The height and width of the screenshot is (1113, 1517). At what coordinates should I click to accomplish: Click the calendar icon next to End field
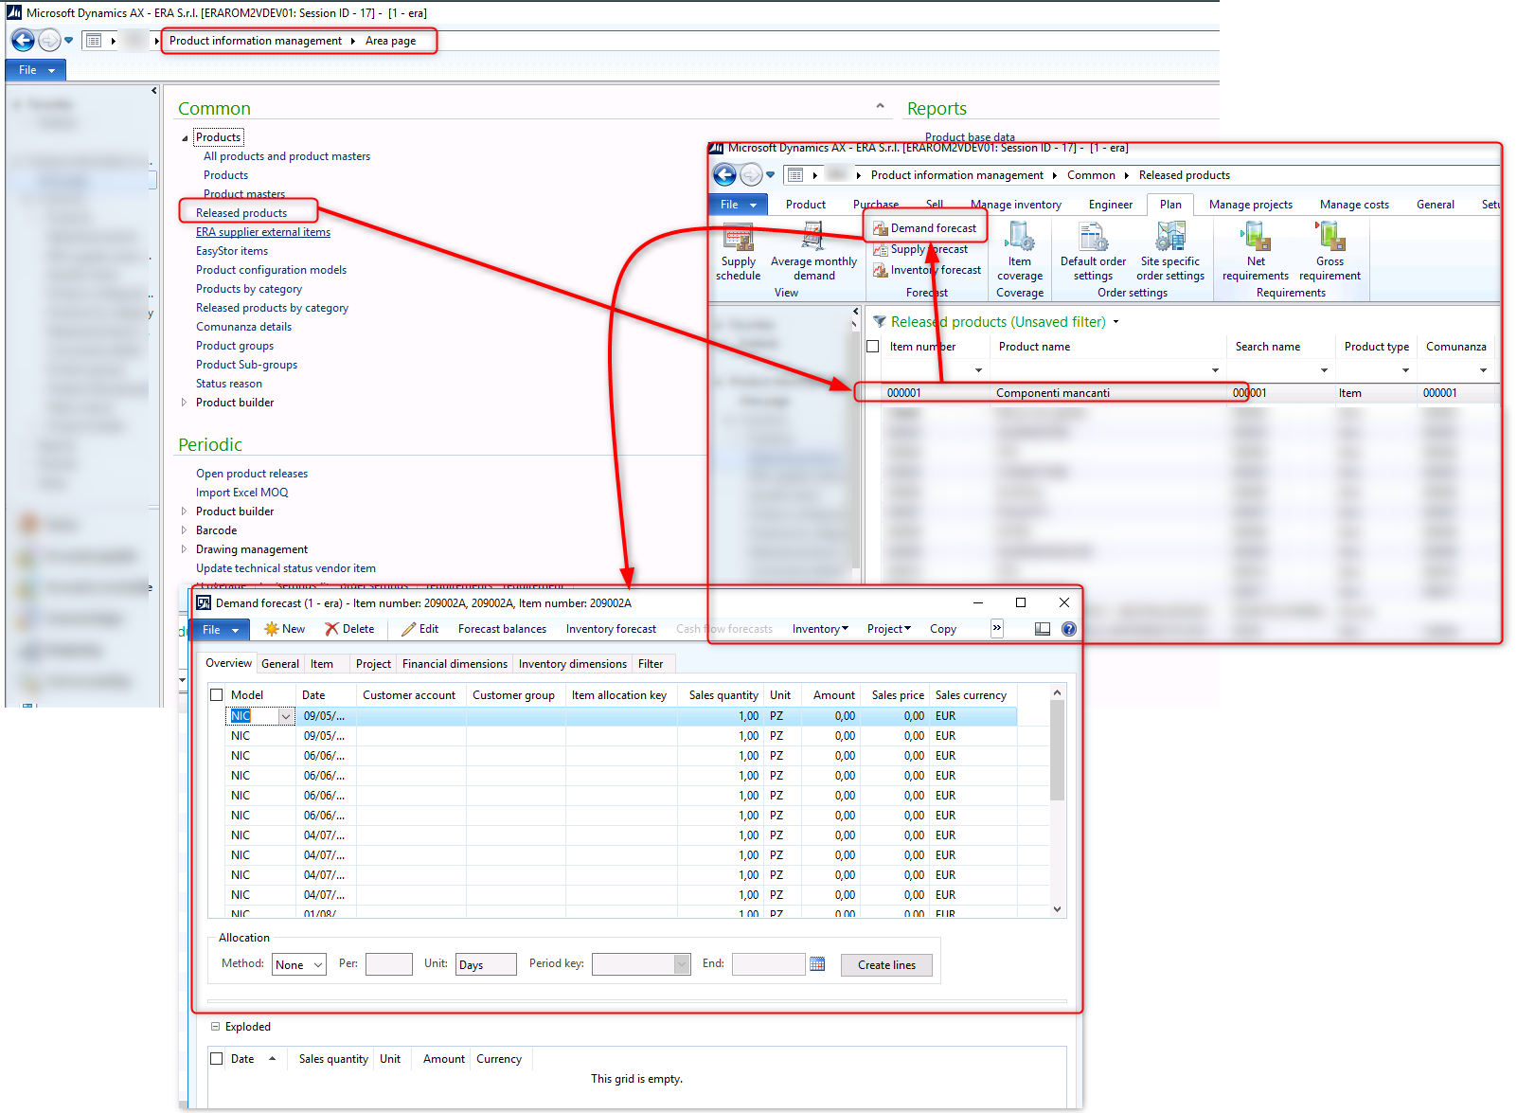(817, 964)
